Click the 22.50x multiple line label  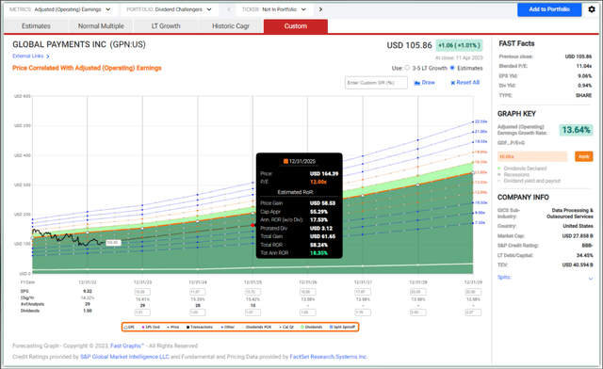(481, 121)
